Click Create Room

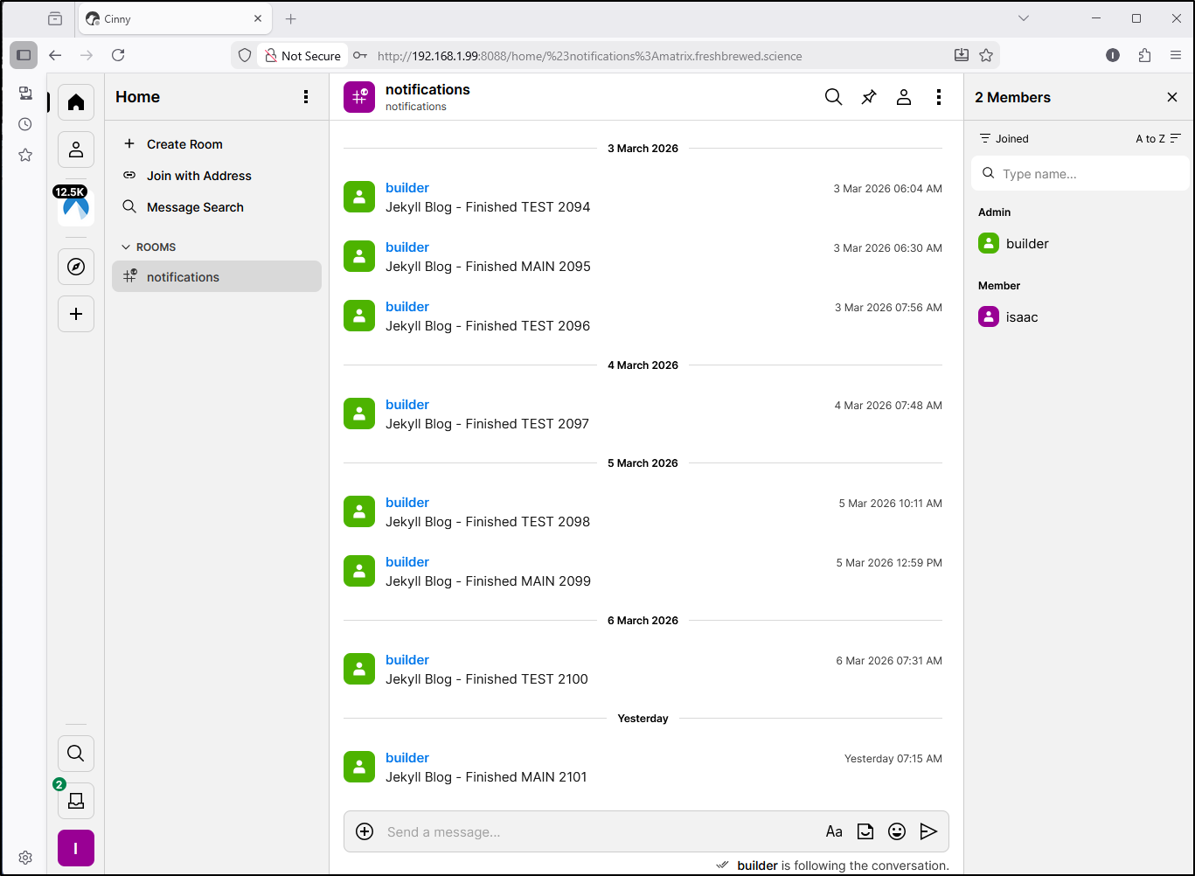184,144
